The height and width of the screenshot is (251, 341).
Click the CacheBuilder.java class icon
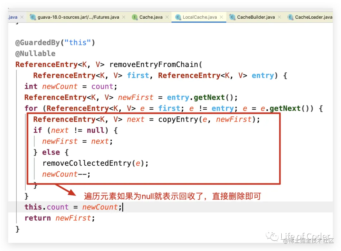tap(232, 17)
